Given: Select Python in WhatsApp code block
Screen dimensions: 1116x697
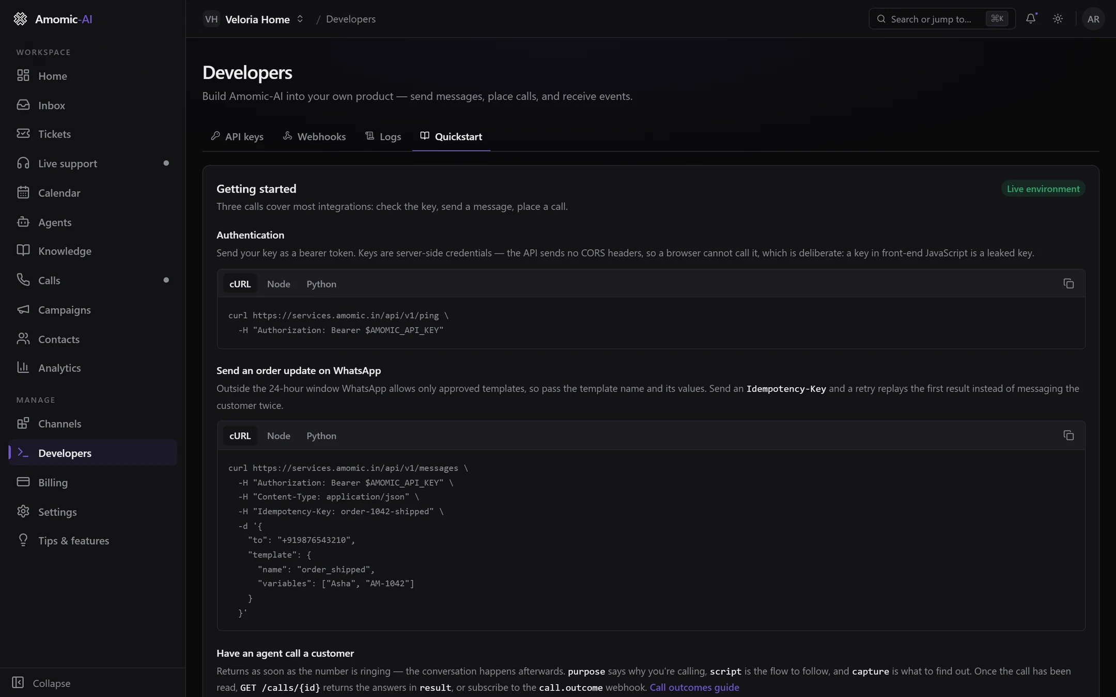Looking at the screenshot, I should [x=321, y=436].
